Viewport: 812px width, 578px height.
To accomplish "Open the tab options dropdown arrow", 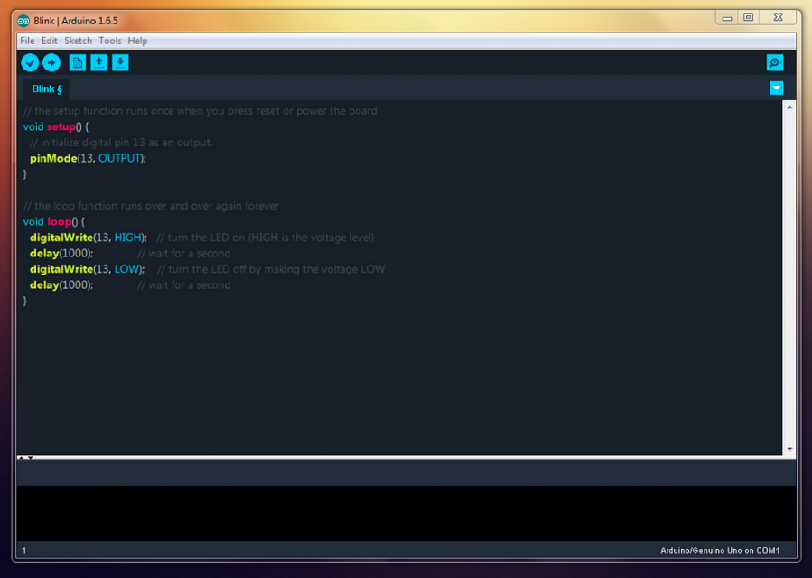I will click(776, 88).
